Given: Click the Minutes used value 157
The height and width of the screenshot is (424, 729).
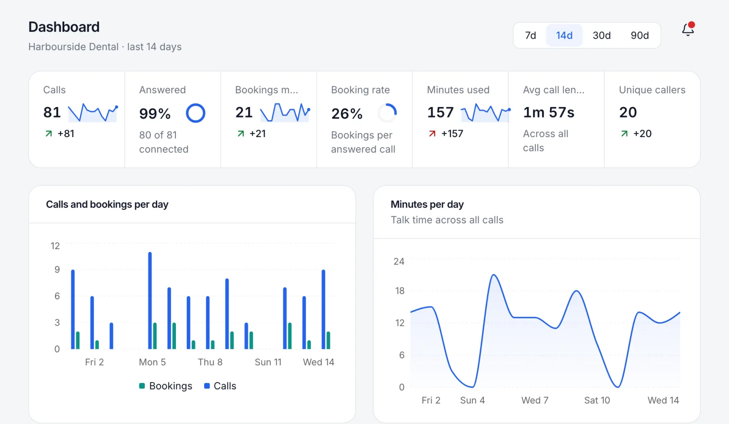Looking at the screenshot, I should [x=440, y=112].
